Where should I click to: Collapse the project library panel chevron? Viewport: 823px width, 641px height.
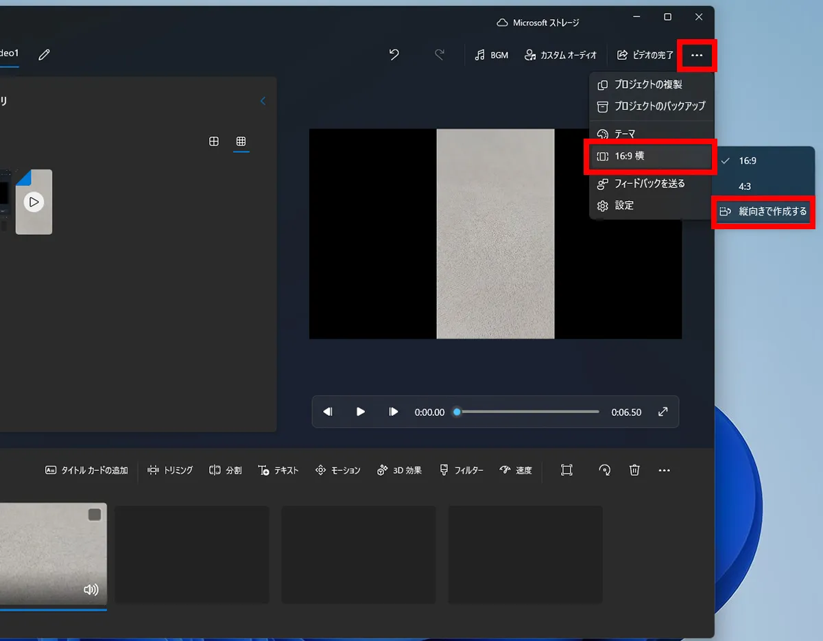(263, 101)
